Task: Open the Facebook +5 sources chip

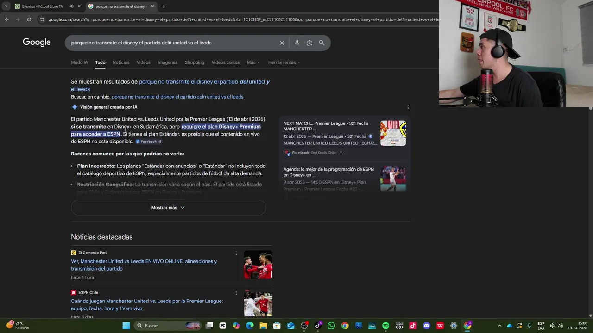Action: pos(149,142)
